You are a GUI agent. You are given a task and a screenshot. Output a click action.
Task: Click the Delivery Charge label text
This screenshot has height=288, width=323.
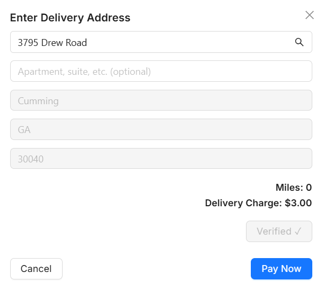243,203
